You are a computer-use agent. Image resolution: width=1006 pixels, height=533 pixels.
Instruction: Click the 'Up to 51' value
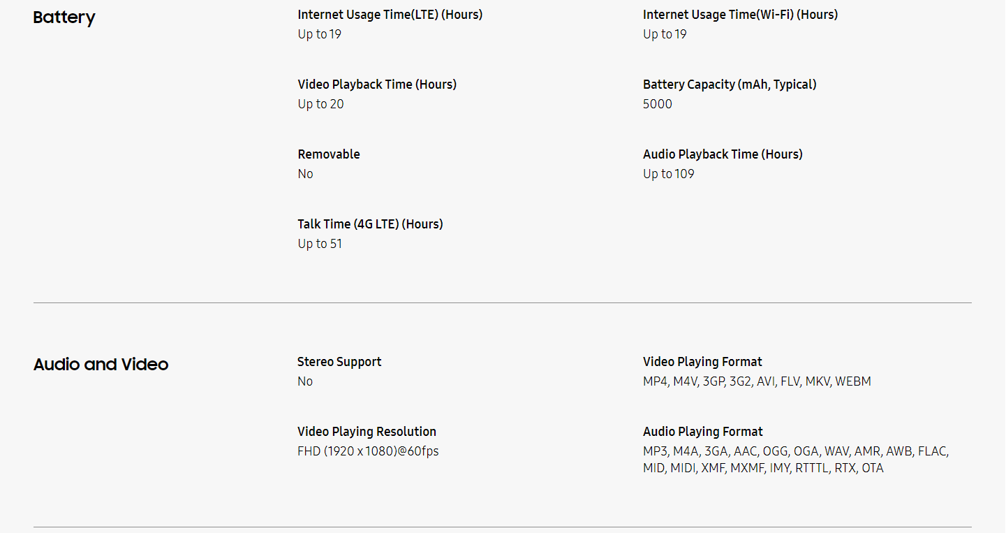320,244
